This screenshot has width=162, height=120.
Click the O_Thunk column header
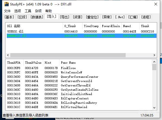point(72,26)
